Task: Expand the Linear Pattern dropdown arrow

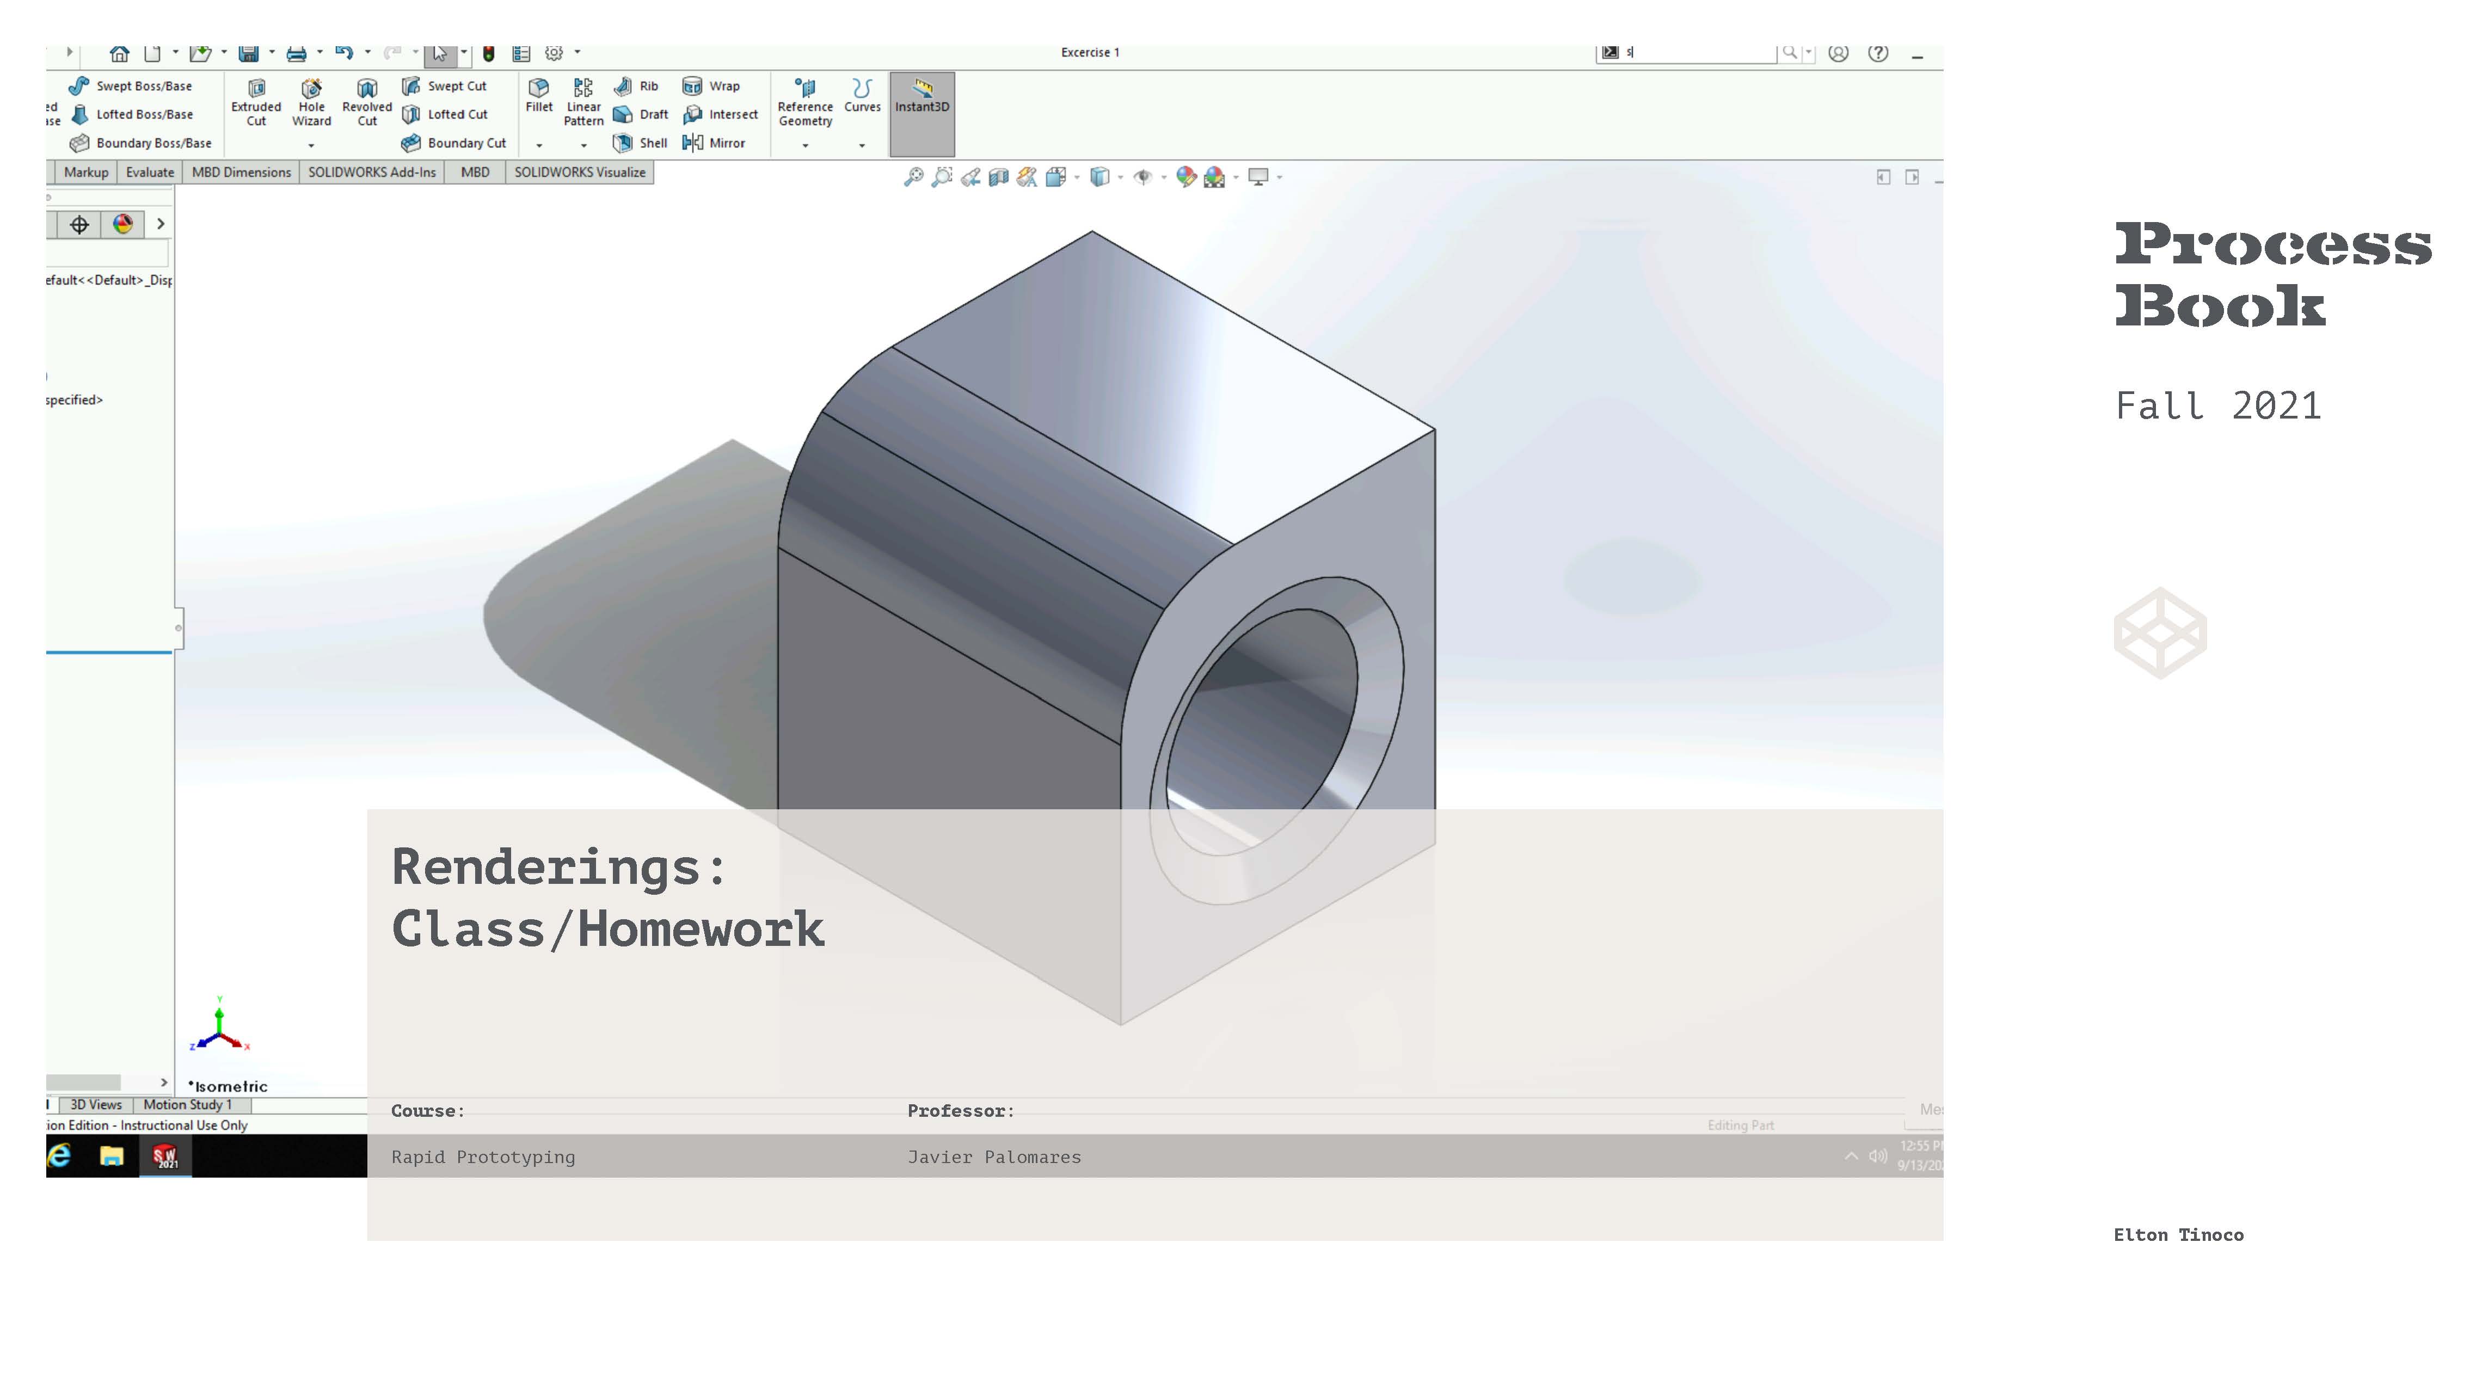Action: (584, 145)
